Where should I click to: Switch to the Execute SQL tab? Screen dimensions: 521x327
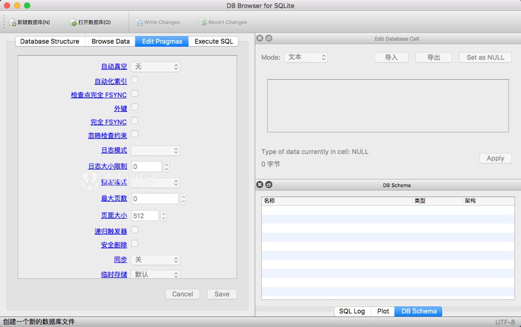click(213, 41)
